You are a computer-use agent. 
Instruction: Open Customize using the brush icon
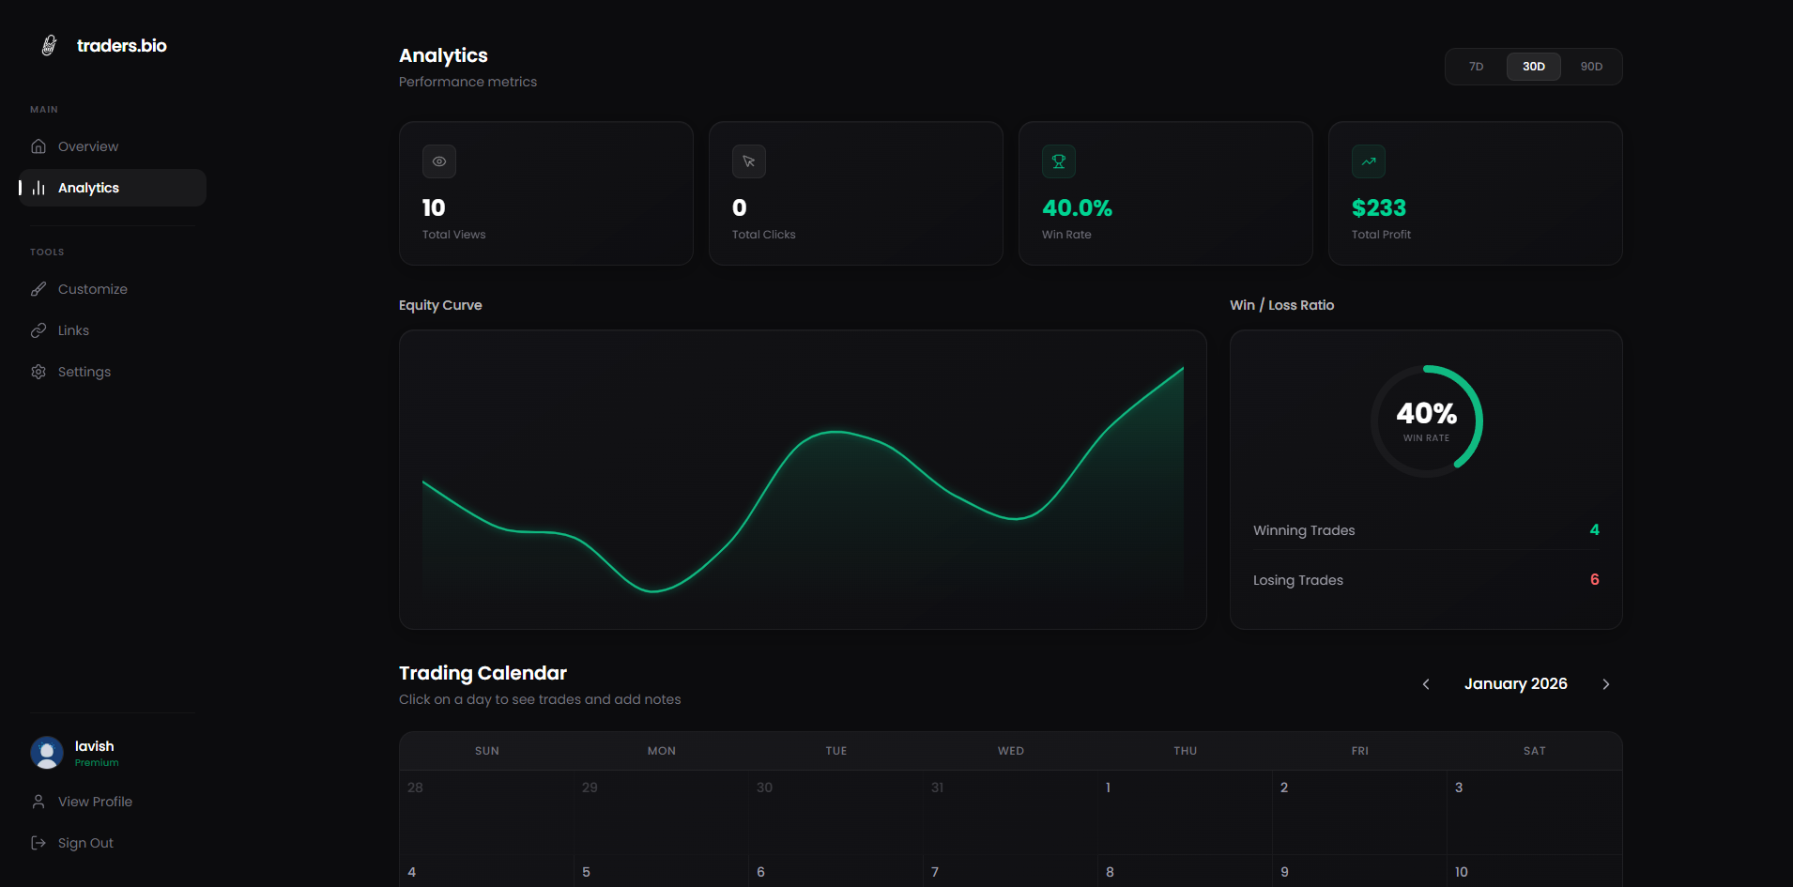[x=38, y=288]
